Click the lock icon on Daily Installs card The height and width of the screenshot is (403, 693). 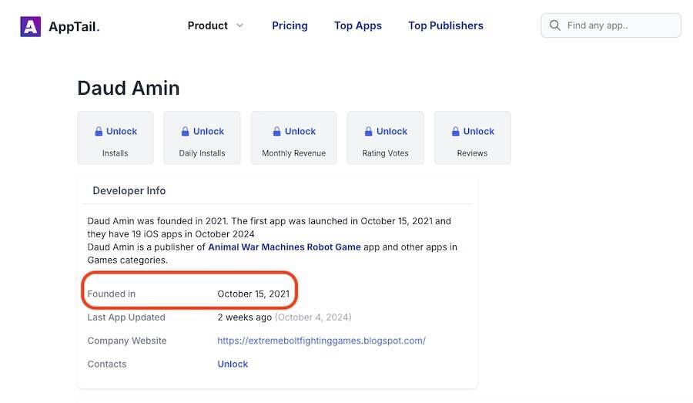tap(186, 132)
